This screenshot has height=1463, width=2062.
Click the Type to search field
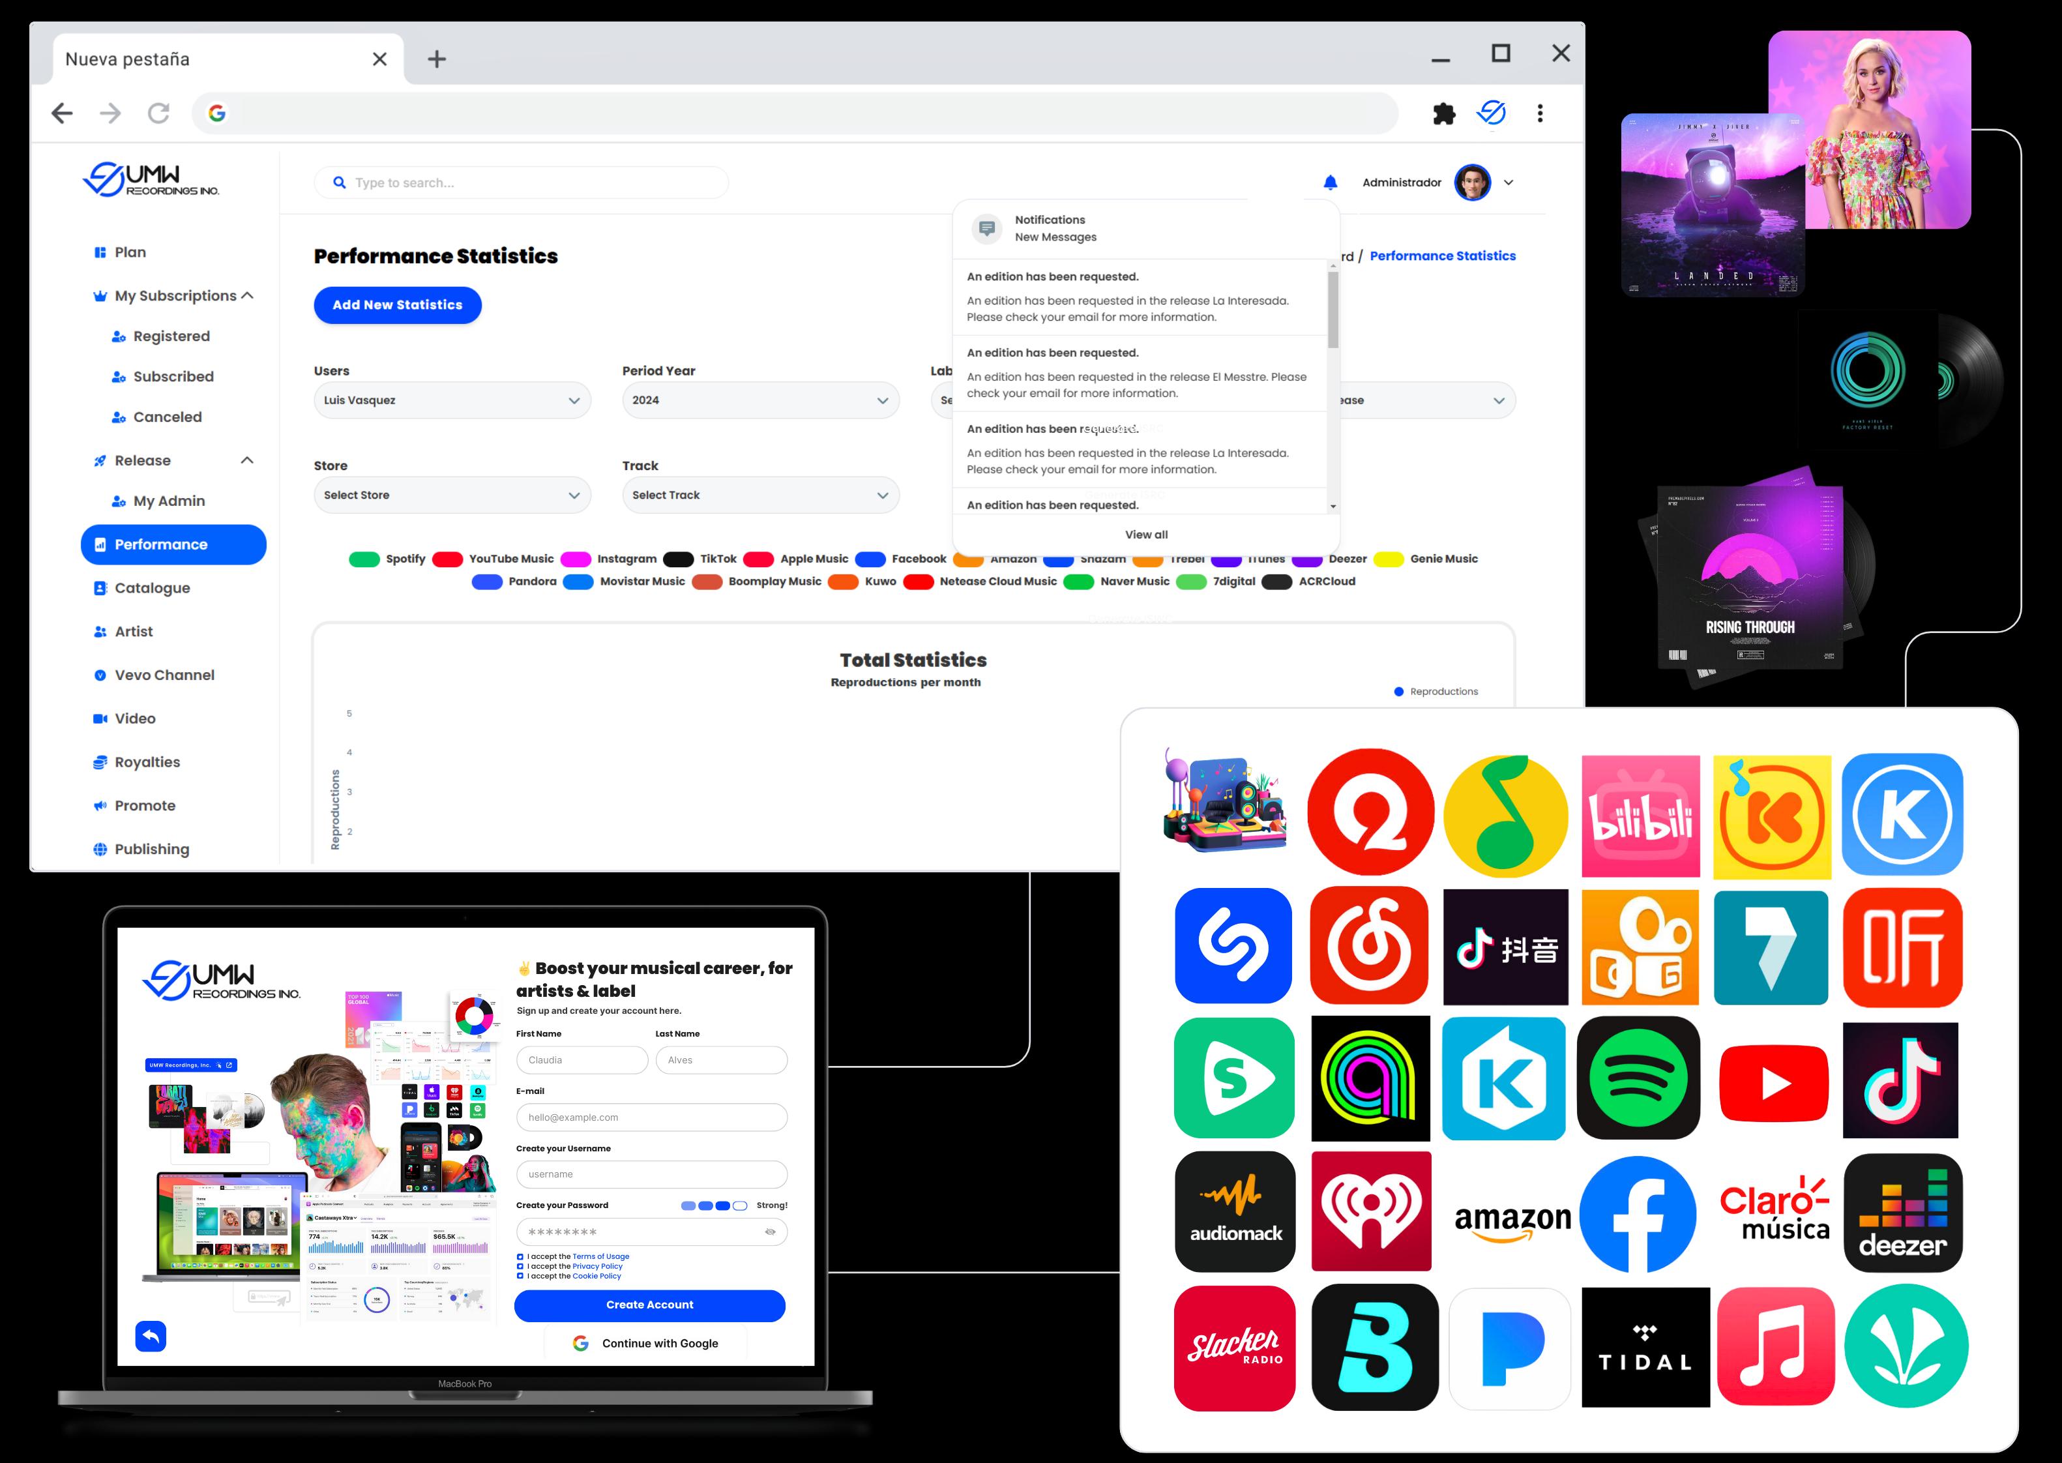tap(521, 182)
